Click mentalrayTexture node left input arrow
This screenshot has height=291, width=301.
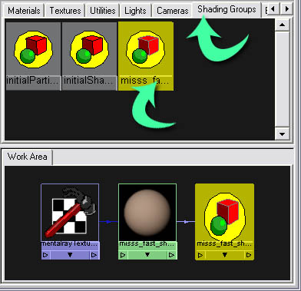pos(46,255)
